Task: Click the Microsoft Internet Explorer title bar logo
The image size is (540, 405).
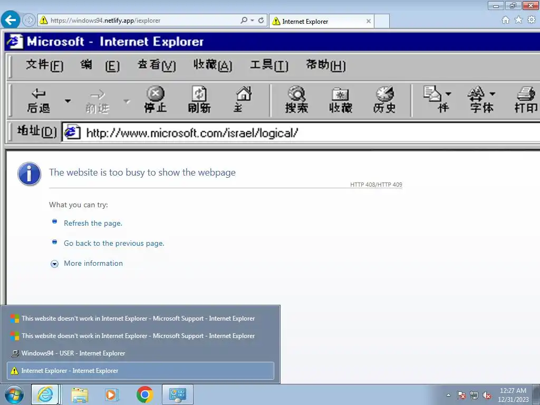Action: [15, 42]
